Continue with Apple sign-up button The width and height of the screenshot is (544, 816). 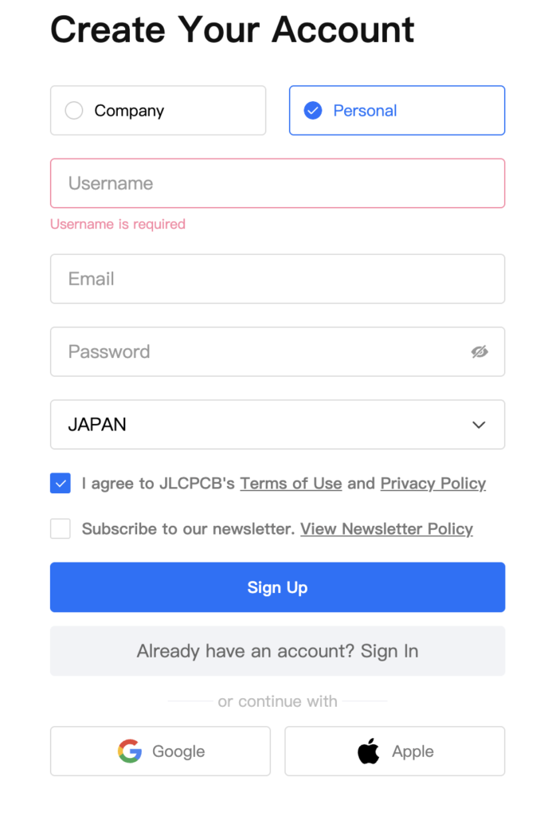[x=395, y=751]
